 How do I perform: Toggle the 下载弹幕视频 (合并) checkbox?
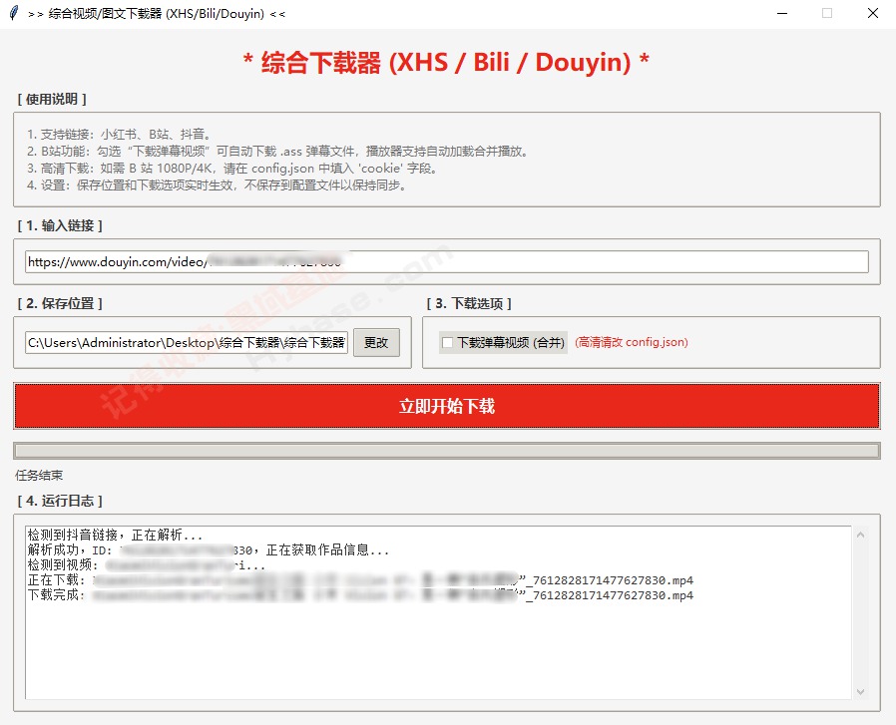point(447,343)
